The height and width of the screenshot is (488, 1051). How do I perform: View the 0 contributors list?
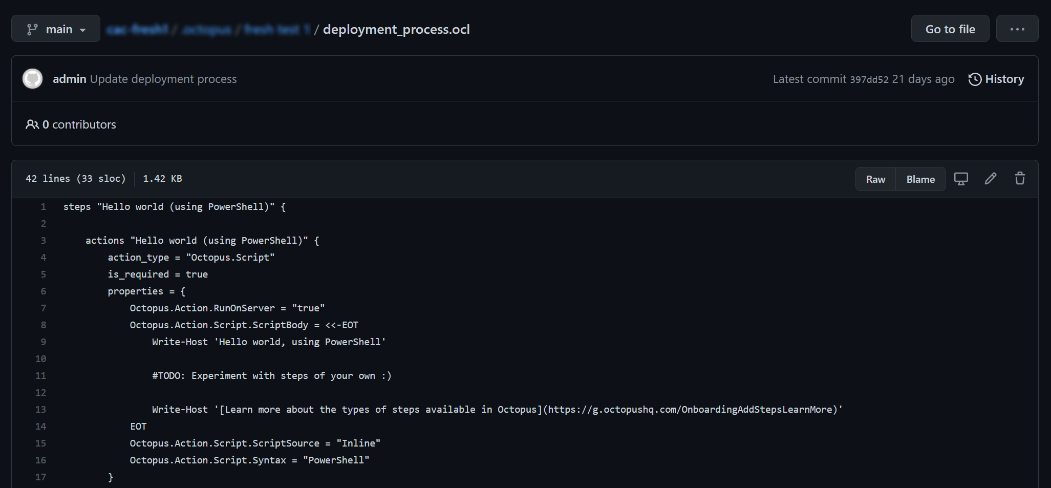(x=78, y=124)
